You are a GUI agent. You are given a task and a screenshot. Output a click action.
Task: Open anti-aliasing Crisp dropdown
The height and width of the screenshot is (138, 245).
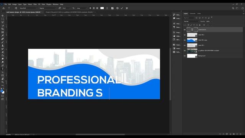click(x=82, y=8)
